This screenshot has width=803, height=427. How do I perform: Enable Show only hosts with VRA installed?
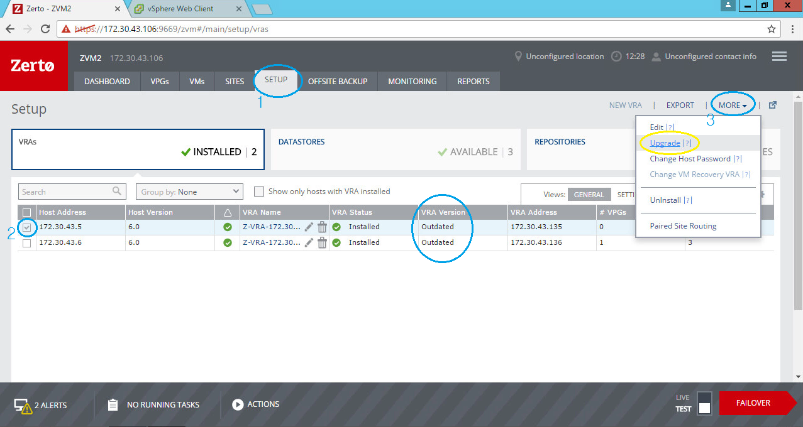coord(258,192)
